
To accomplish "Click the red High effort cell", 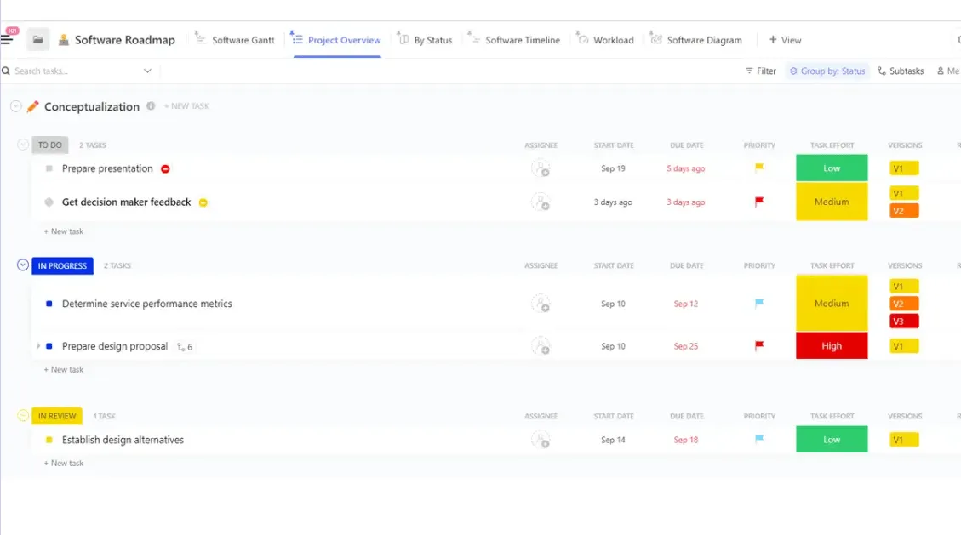I will coord(832,346).
